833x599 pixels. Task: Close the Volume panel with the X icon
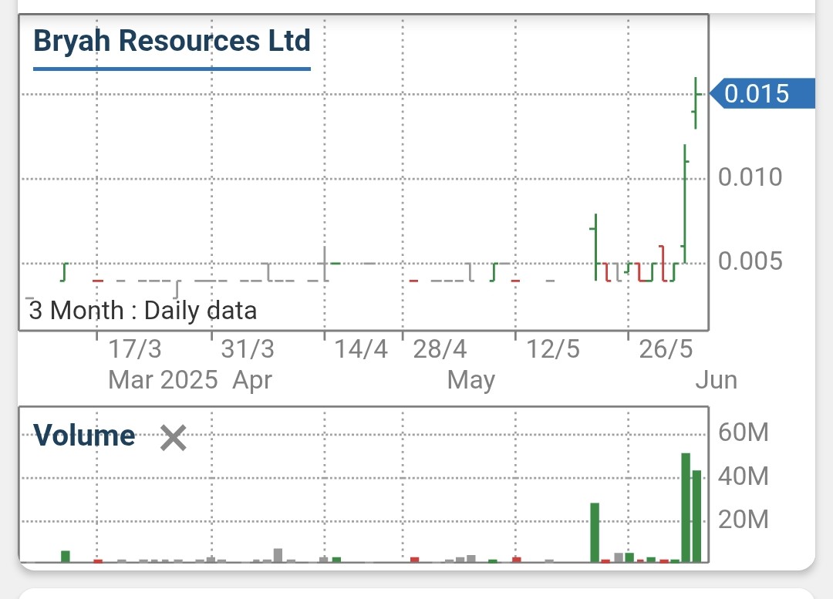tap(173, 438)
